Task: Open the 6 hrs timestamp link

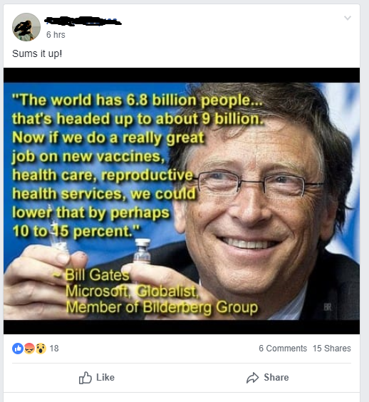Action: pos(56,35)
